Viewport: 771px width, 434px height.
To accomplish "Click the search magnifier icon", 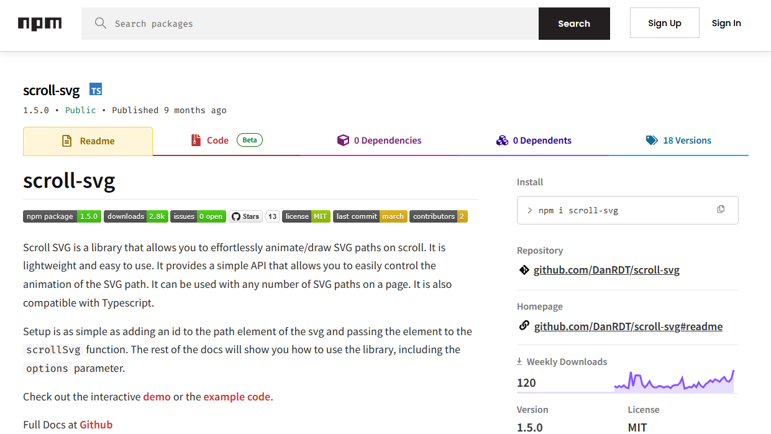I will coord(101,24).
